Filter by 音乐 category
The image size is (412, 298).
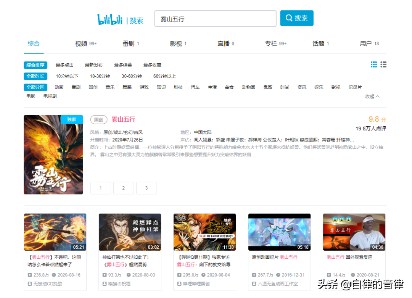(x=110, y=87)
